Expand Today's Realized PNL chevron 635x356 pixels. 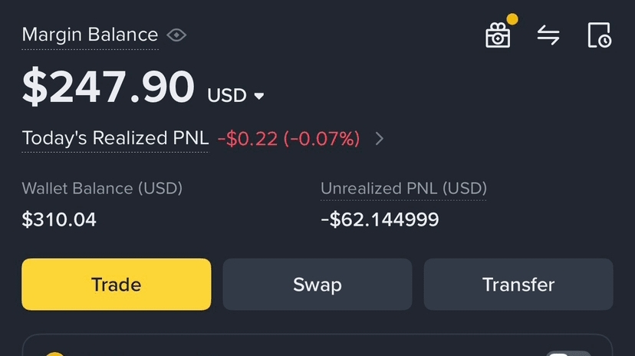coord(379,139)
